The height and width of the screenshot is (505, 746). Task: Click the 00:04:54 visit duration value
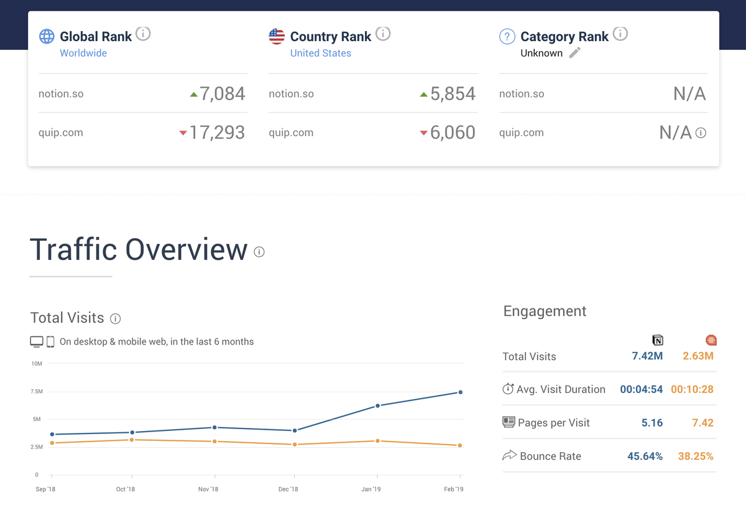642,389
